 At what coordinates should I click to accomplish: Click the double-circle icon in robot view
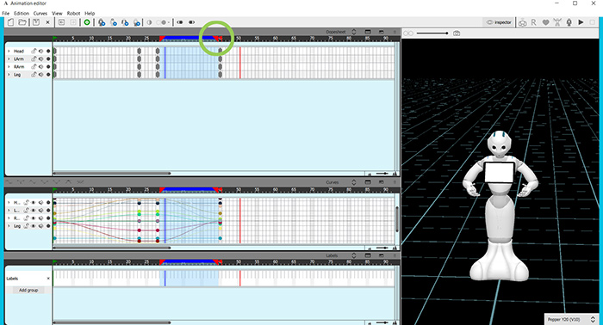pos(408,34)
